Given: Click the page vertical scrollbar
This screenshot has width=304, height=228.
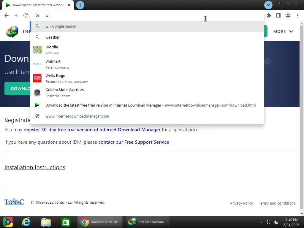Looking at the screenshot, I should (x=302, y=116).
